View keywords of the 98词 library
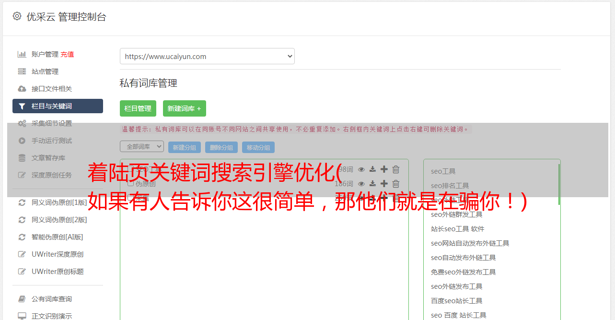Viewport: 615px width, 320px height. [361, 169]
